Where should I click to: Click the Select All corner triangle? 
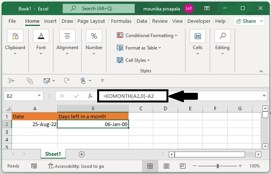click(8, 109)
